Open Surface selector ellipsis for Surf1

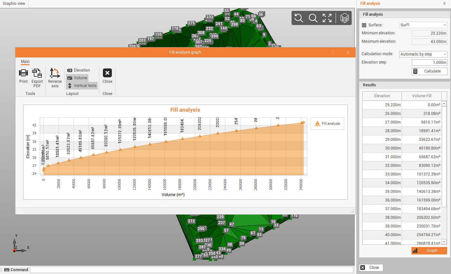[x=445, y=25]
